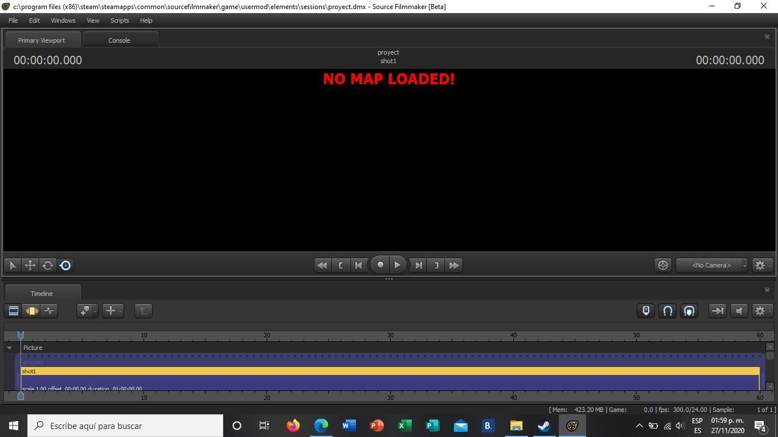The width and height of the screenshot is (778, 437).
Task: Close the Timeline panel with its X
Action: 767,290
